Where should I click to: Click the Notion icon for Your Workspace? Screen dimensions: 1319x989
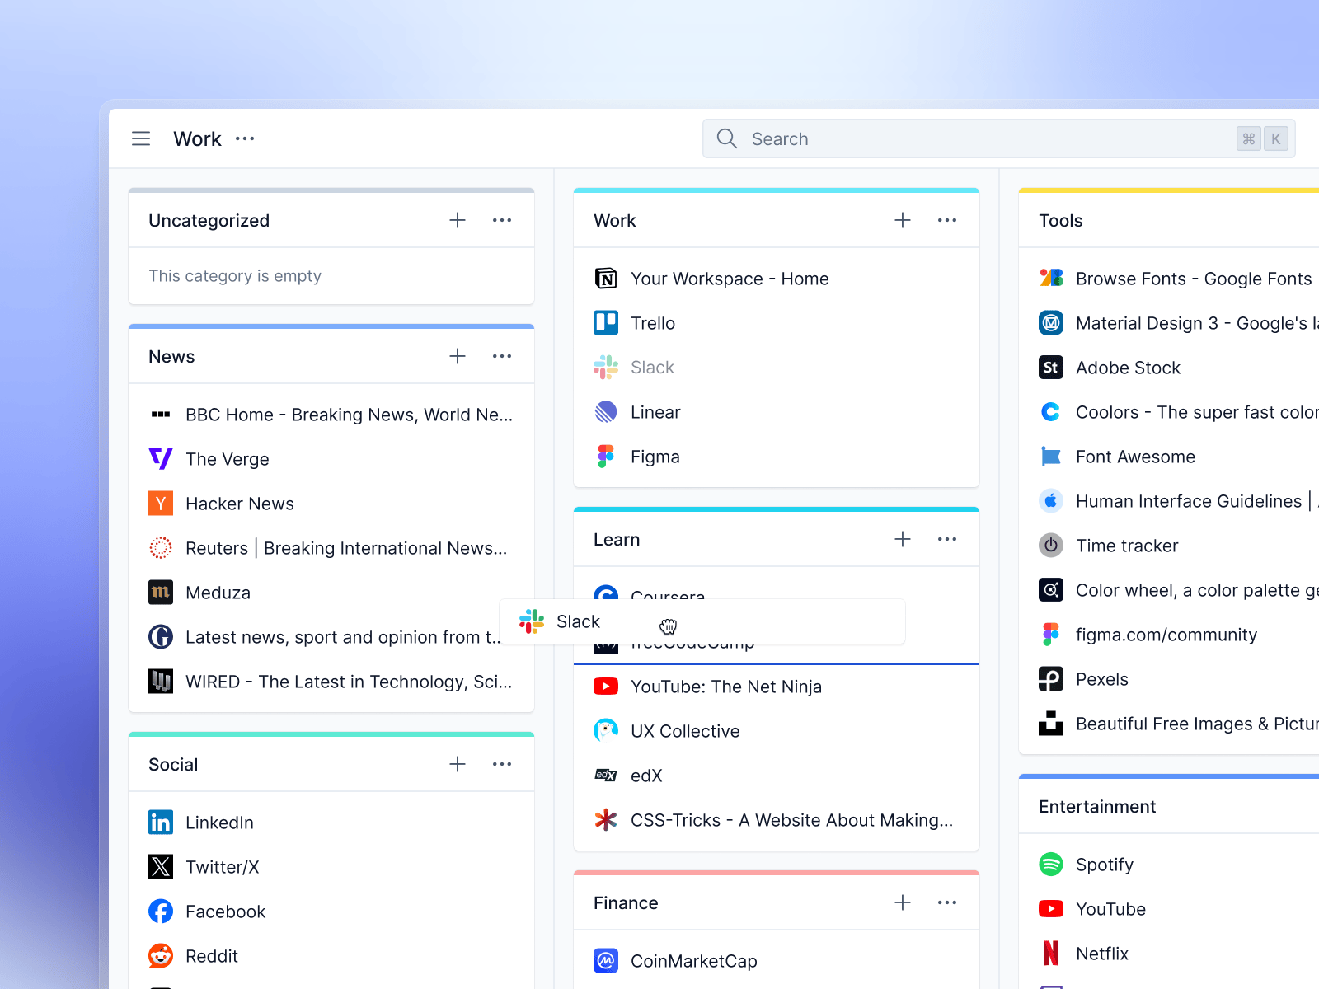coord(606,279)
